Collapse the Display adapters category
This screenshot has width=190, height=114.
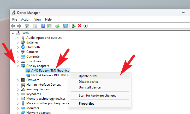point(18,66)
